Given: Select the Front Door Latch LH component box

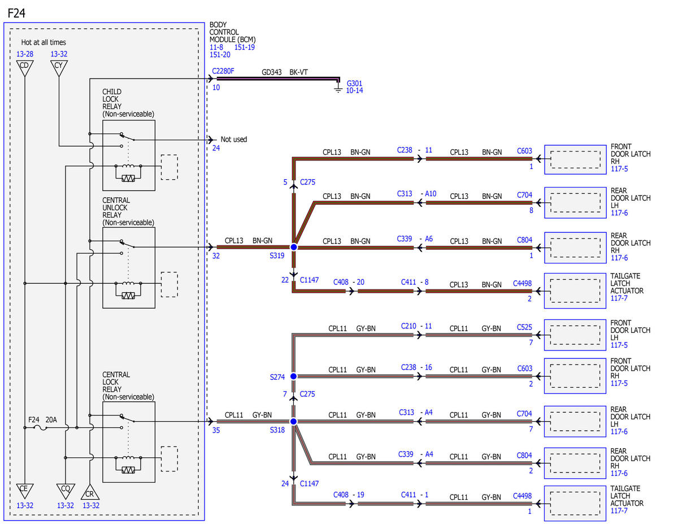Looking at the screenshot, I should (x=575, y=335).
